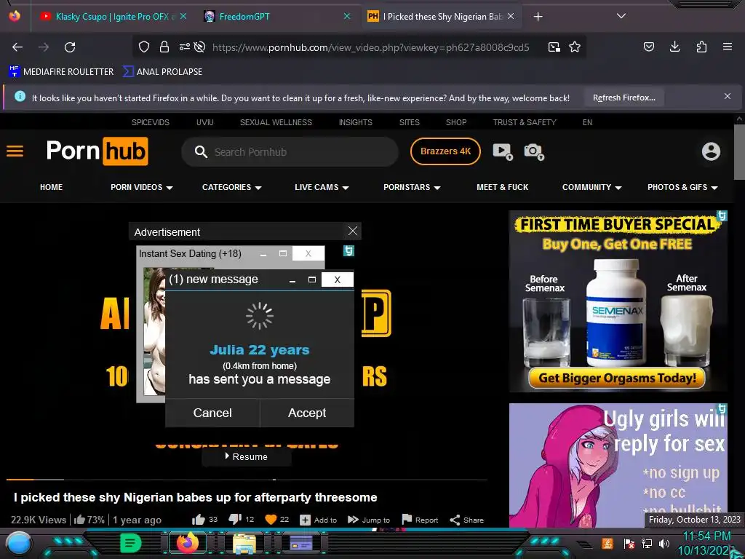The image size is (745, 559).
Task: Switch to the Klasky Csupo YouTube tab
Action: click(113, 17)
